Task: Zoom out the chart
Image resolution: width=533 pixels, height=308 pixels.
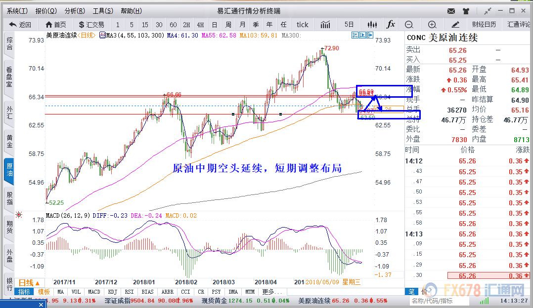Action: pos(409,24)
